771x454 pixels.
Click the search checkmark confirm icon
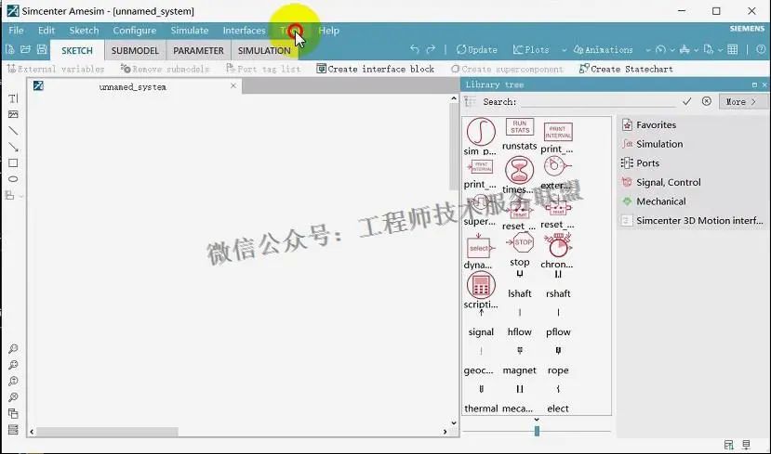pyautogui.click(x=687, y=101)
